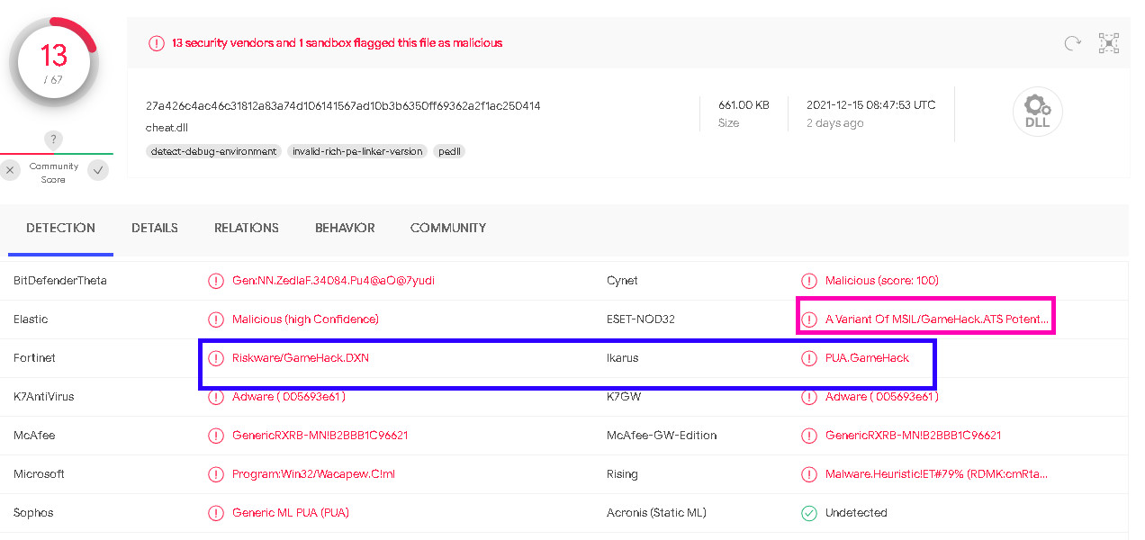Viewport: 1145px width, 540px height.
Task: Click the Gen:NN.ZedlaF.34084 detection result
Action: [x=333, y=281]
